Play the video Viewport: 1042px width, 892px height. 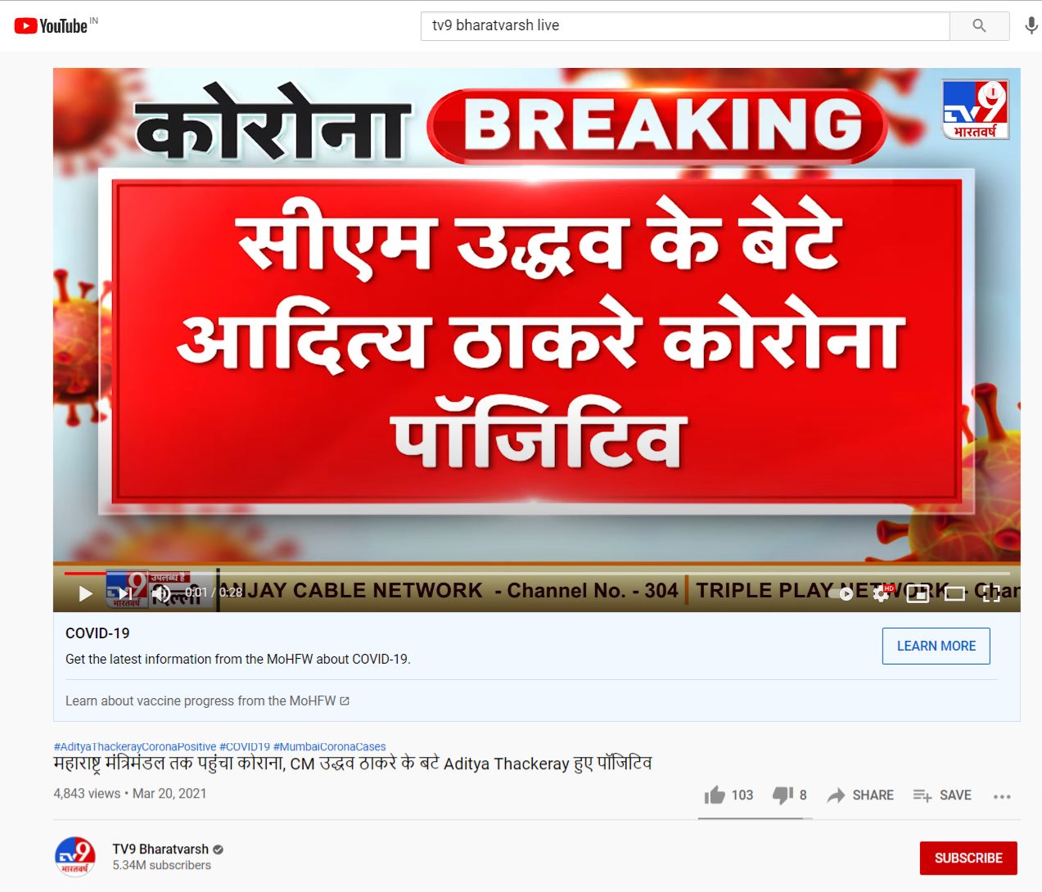(x=85, y=593)
